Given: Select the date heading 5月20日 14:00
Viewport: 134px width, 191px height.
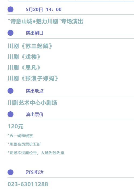Looking at the screenshot, I should pyautogui.click(x=44, y=9).
